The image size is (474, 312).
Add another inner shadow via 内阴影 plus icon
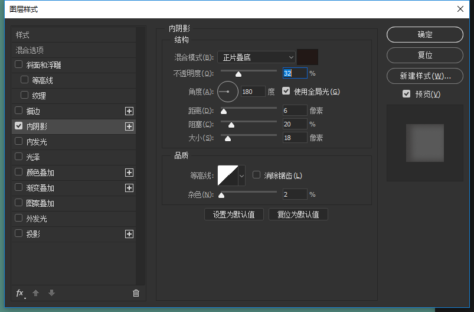(129, 126)
